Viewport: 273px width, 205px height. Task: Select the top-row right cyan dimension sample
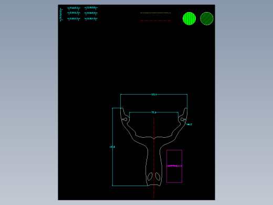click(x=91, y=8)
